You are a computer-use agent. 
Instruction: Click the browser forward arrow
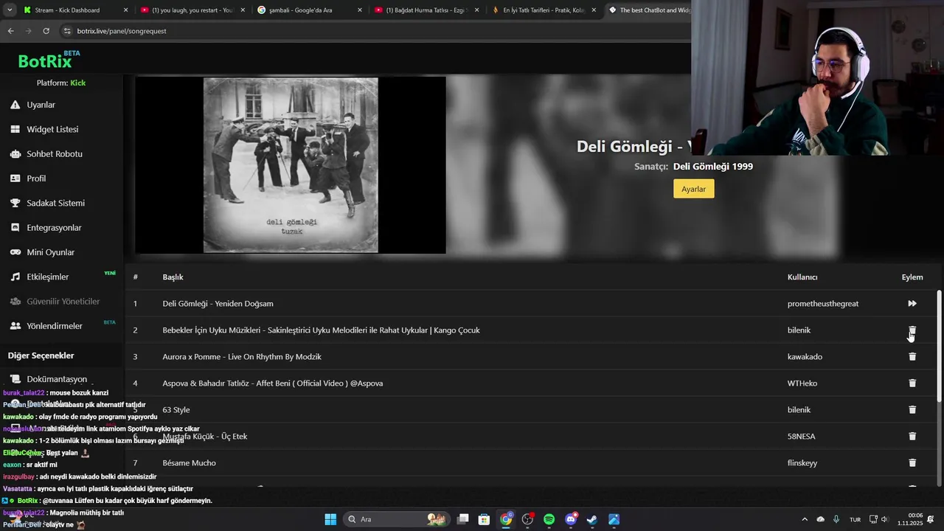tap(28, 31)
